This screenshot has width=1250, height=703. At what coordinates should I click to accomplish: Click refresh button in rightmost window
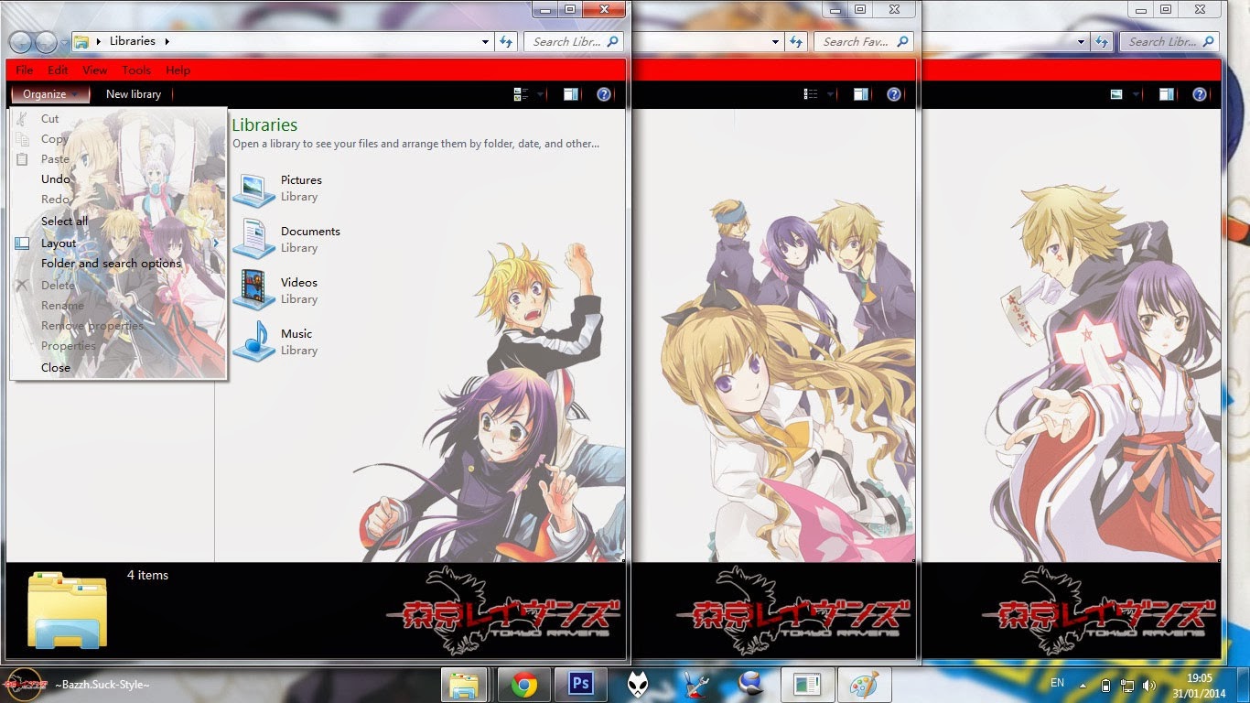pyautogui.click(x=1104, y=41)
